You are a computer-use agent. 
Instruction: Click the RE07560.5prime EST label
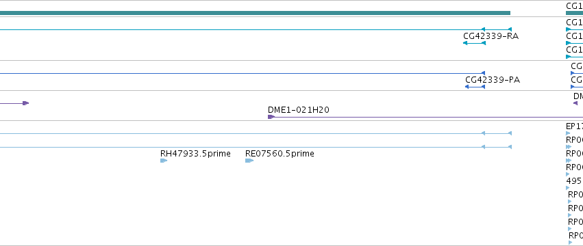(x=280, y=154)
